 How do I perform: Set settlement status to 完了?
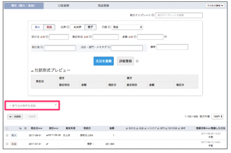coord(90,27)
